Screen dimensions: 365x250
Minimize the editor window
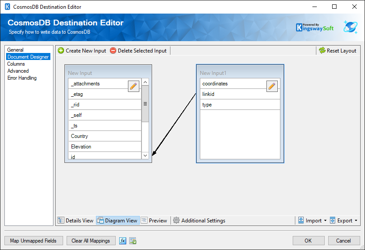click(x=315, y=7)
